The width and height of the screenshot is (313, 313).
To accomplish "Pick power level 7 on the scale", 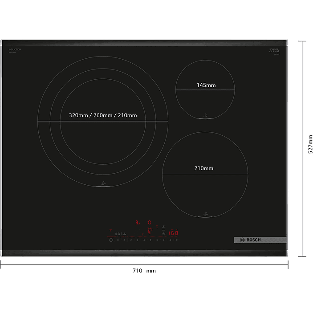I will [x=163, y=240].
